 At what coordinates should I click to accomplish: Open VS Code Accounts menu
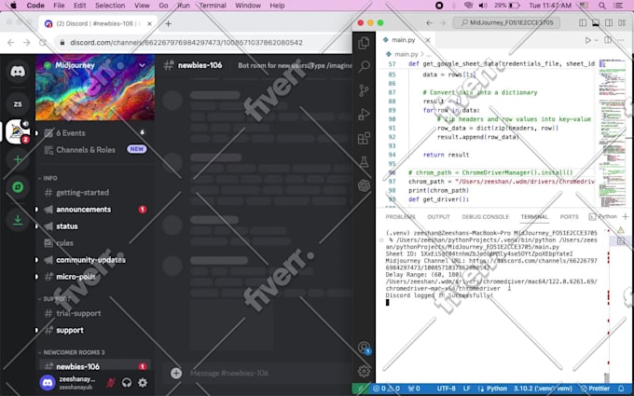click(x=364, y=348)
